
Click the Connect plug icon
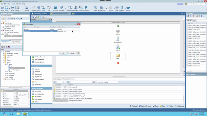pos(27,9)
